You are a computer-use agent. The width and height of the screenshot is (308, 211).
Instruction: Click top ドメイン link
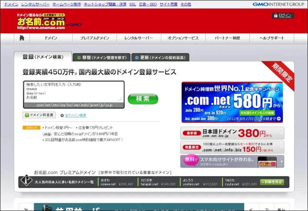(x=11, y=4)
